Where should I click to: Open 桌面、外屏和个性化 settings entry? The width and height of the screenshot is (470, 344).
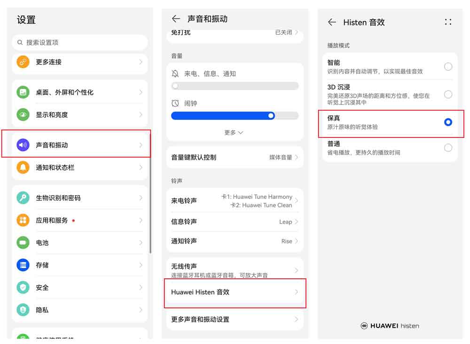coord(80,92)
